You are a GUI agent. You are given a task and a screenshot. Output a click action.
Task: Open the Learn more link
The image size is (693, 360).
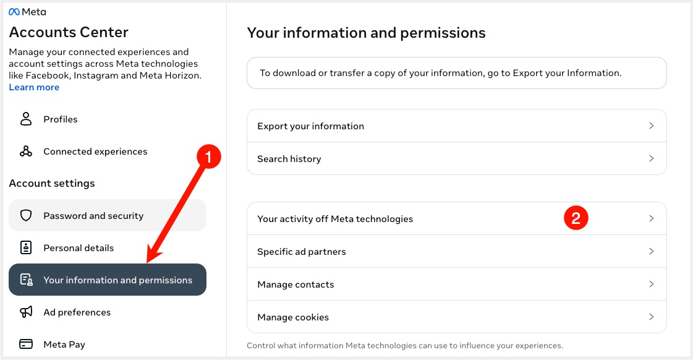(34, 87)
